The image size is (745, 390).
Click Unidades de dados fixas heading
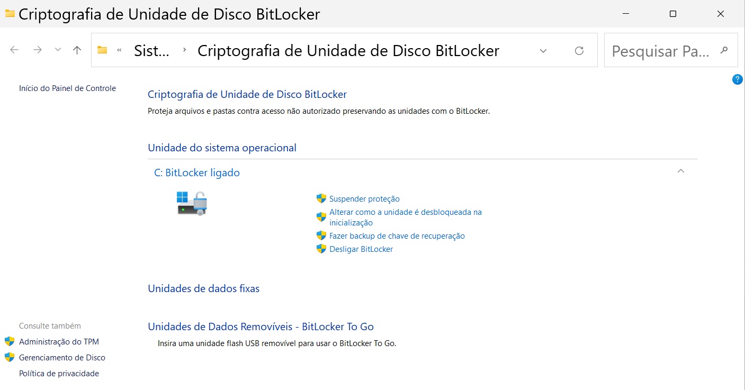(x=203, y=288)
